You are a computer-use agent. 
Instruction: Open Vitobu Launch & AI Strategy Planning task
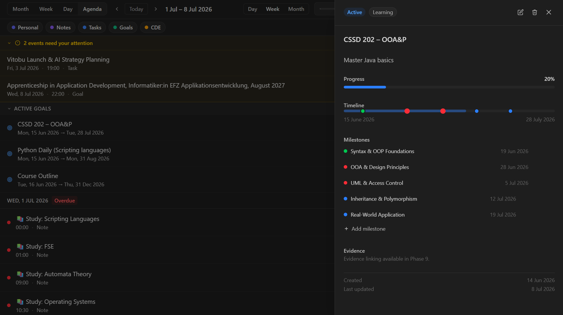[167, 63]
